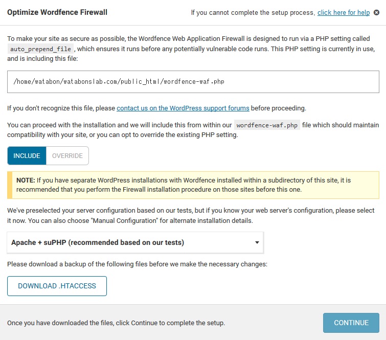386x340 pixels.
Task: Click CONTINUE to complete setup
Action: (x=351, y=323)
